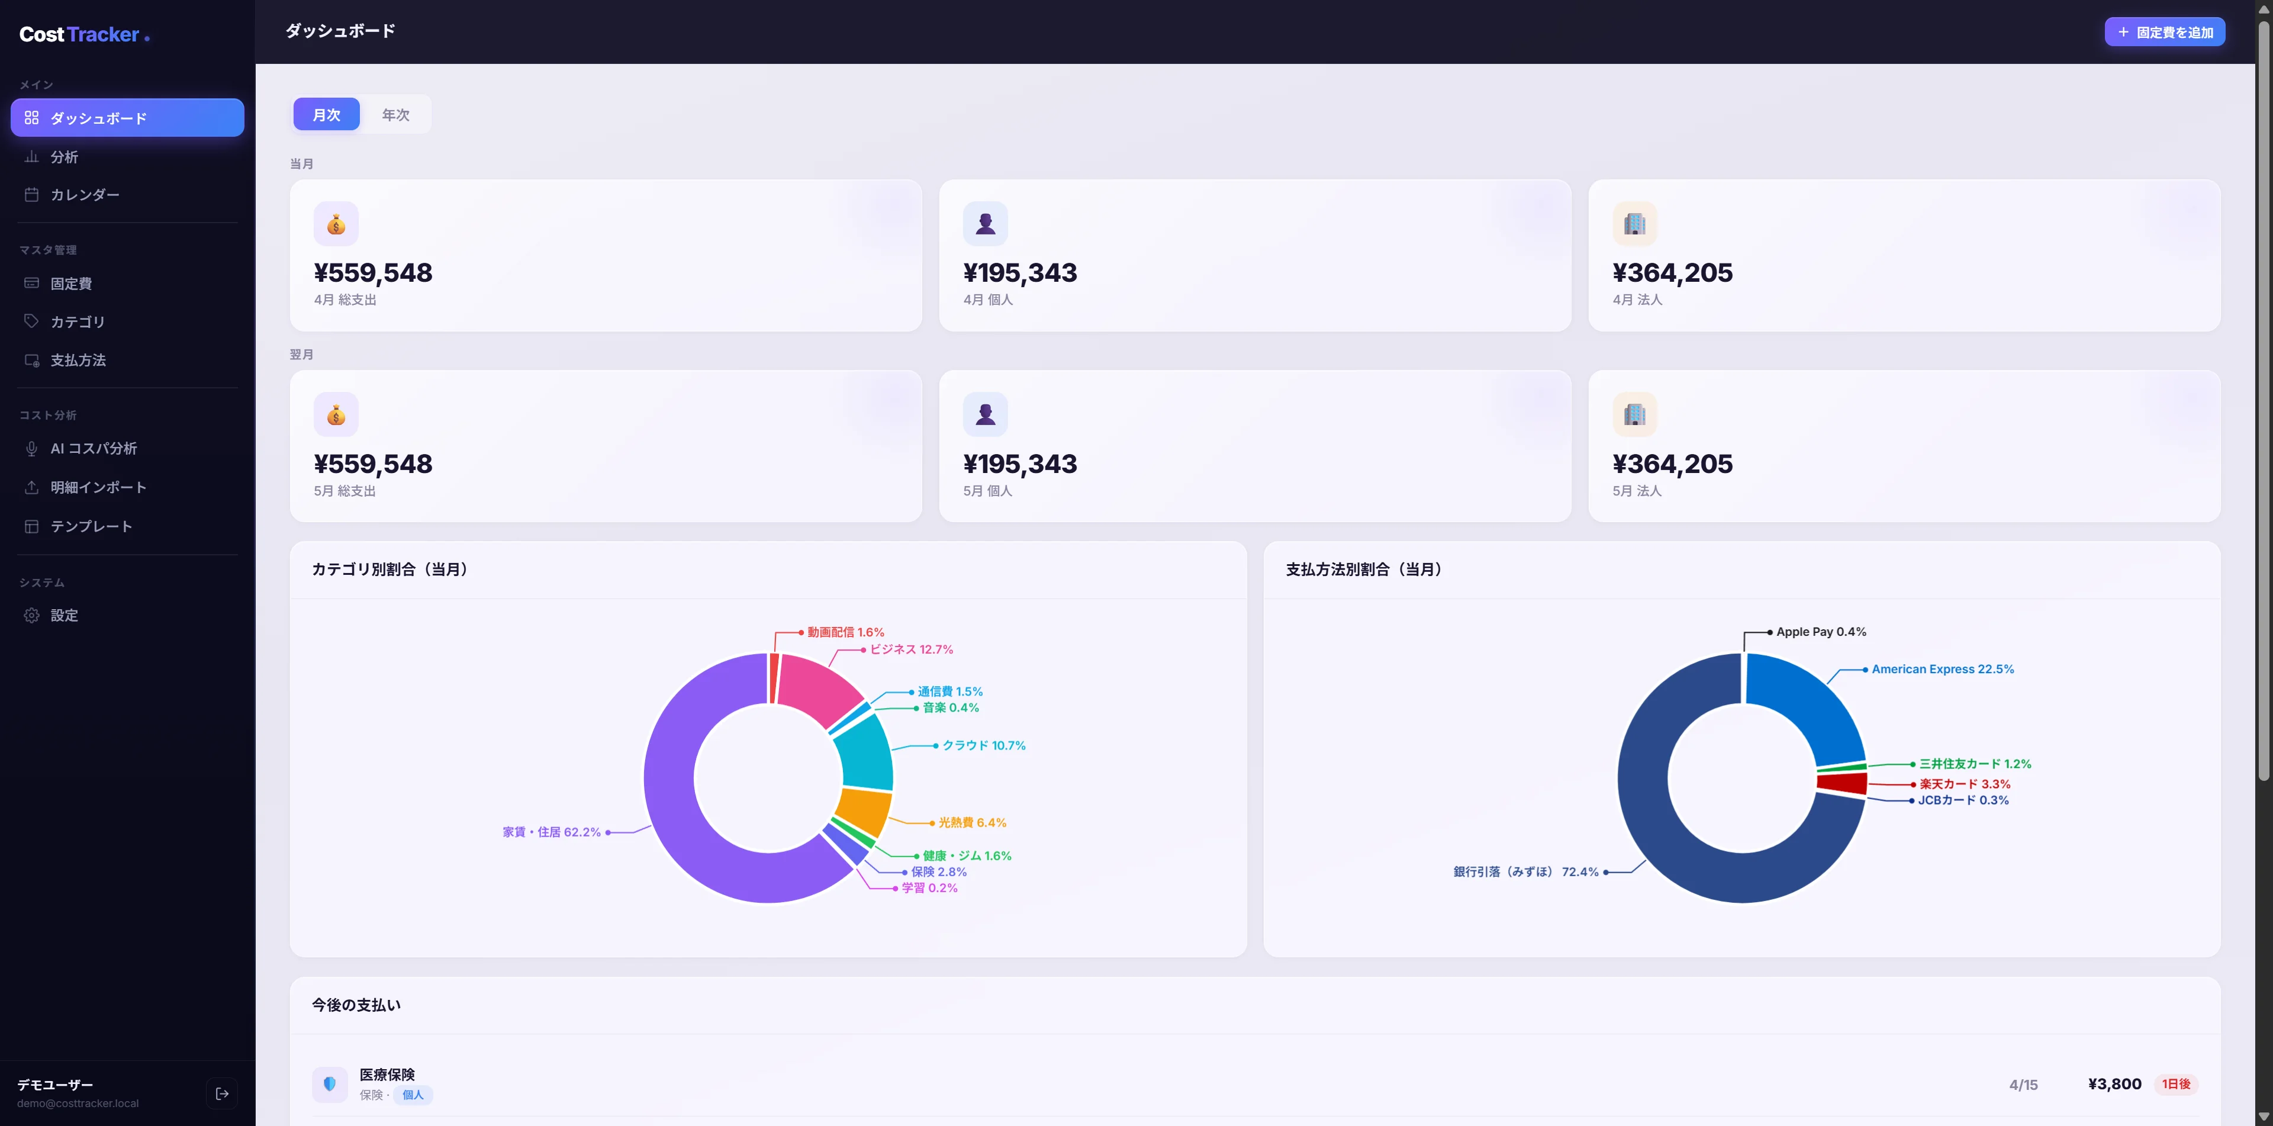Click the テンプレート layout icon
Viewport: 2273px width, 1126px height.
click(32, 526)
